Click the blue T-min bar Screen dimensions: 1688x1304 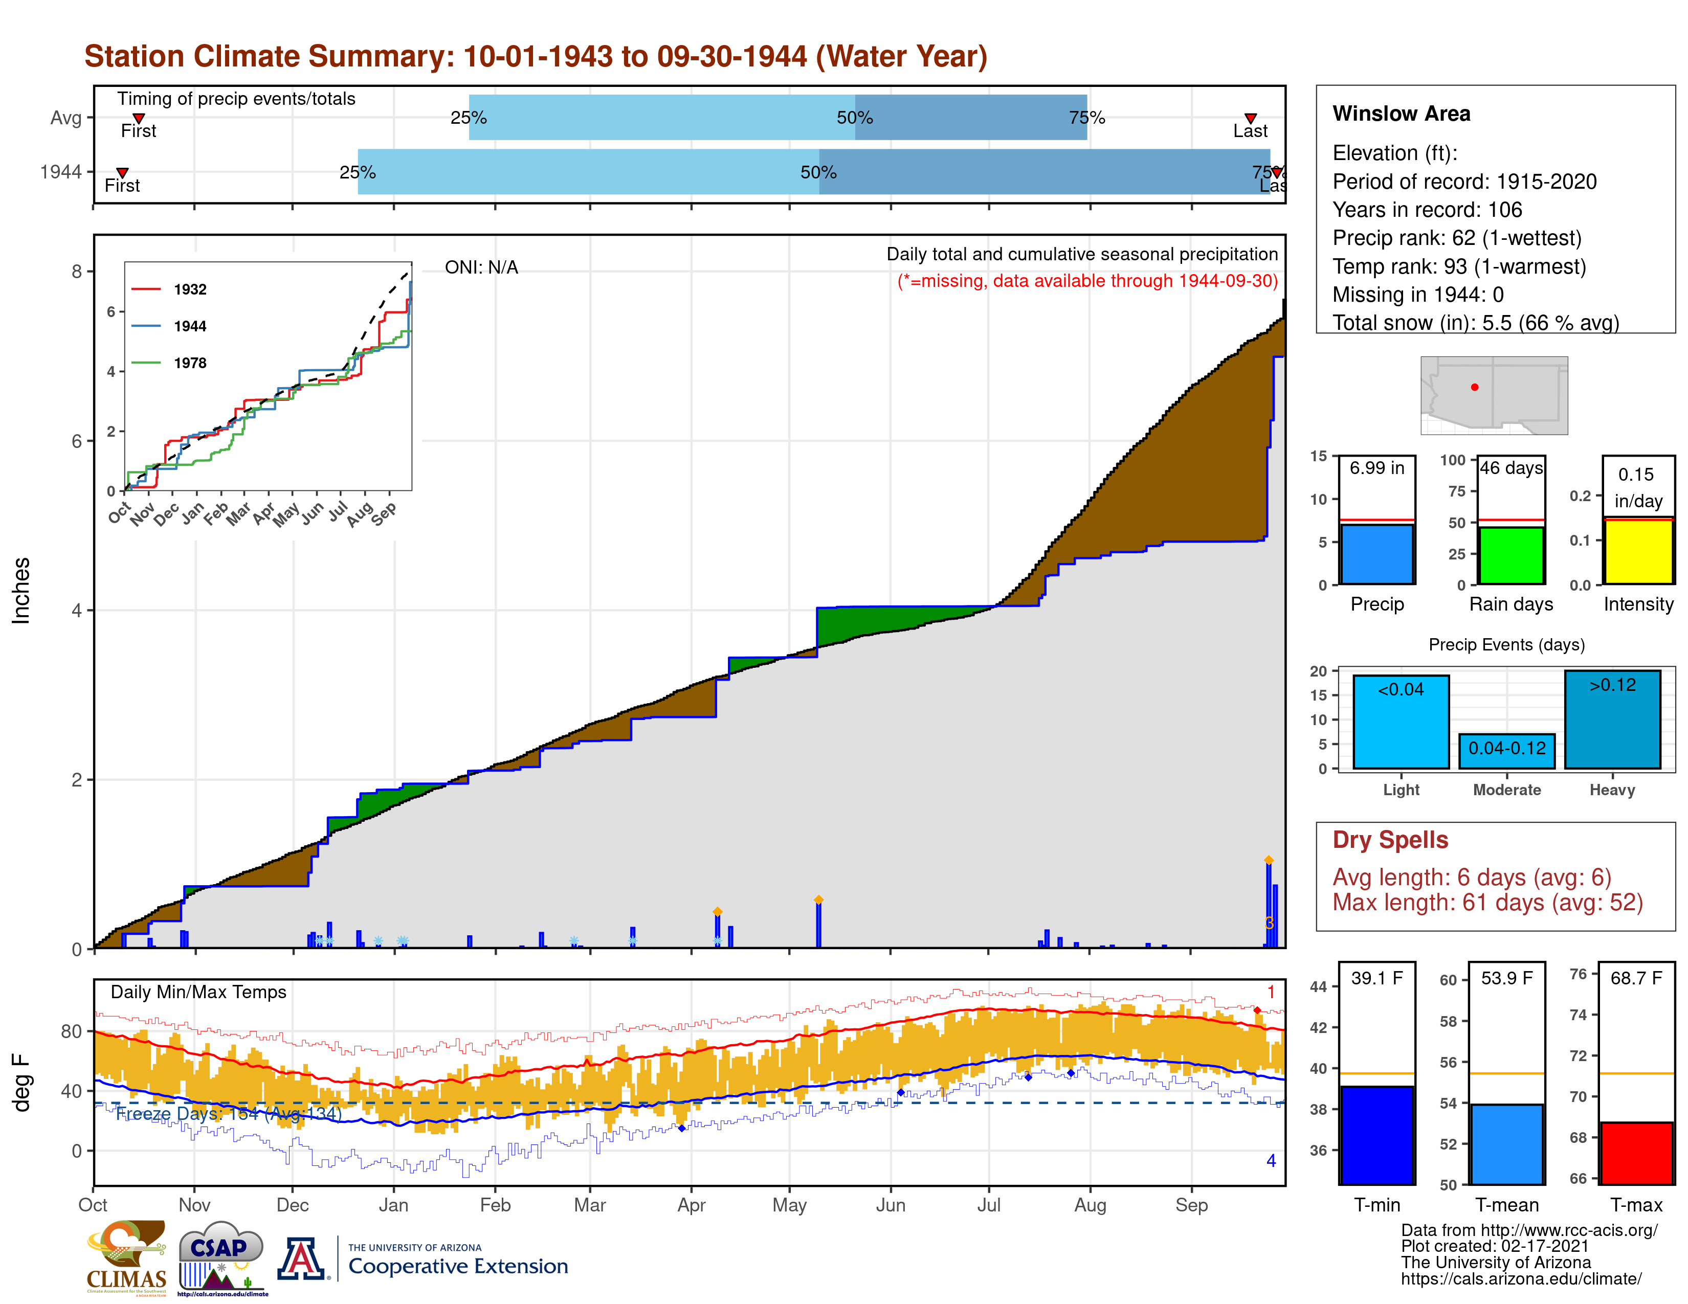[x=1378, y=1135]
